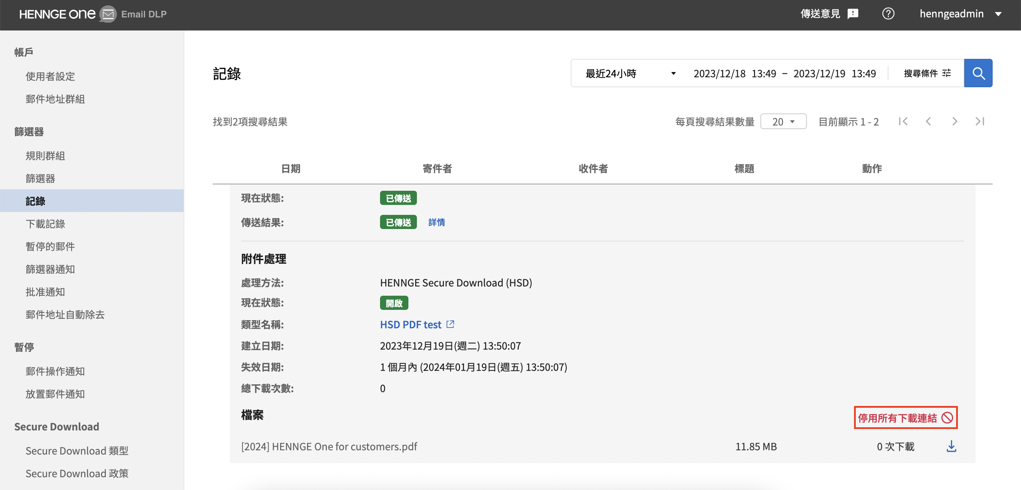This screenshot has height=490, width=1021.
Task: Click the expiry date 2024年01月19日 value
Action: click(473, 367)
